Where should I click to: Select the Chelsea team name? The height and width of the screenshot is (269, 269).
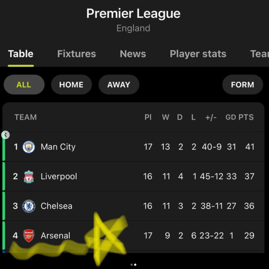pyautogui.click(x=56, y=206)
